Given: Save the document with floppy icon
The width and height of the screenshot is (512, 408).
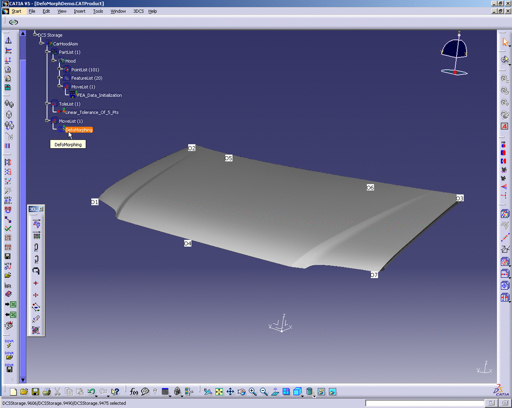Looking at the screenshot, I should pyautogui.click(x=36, y=391).
